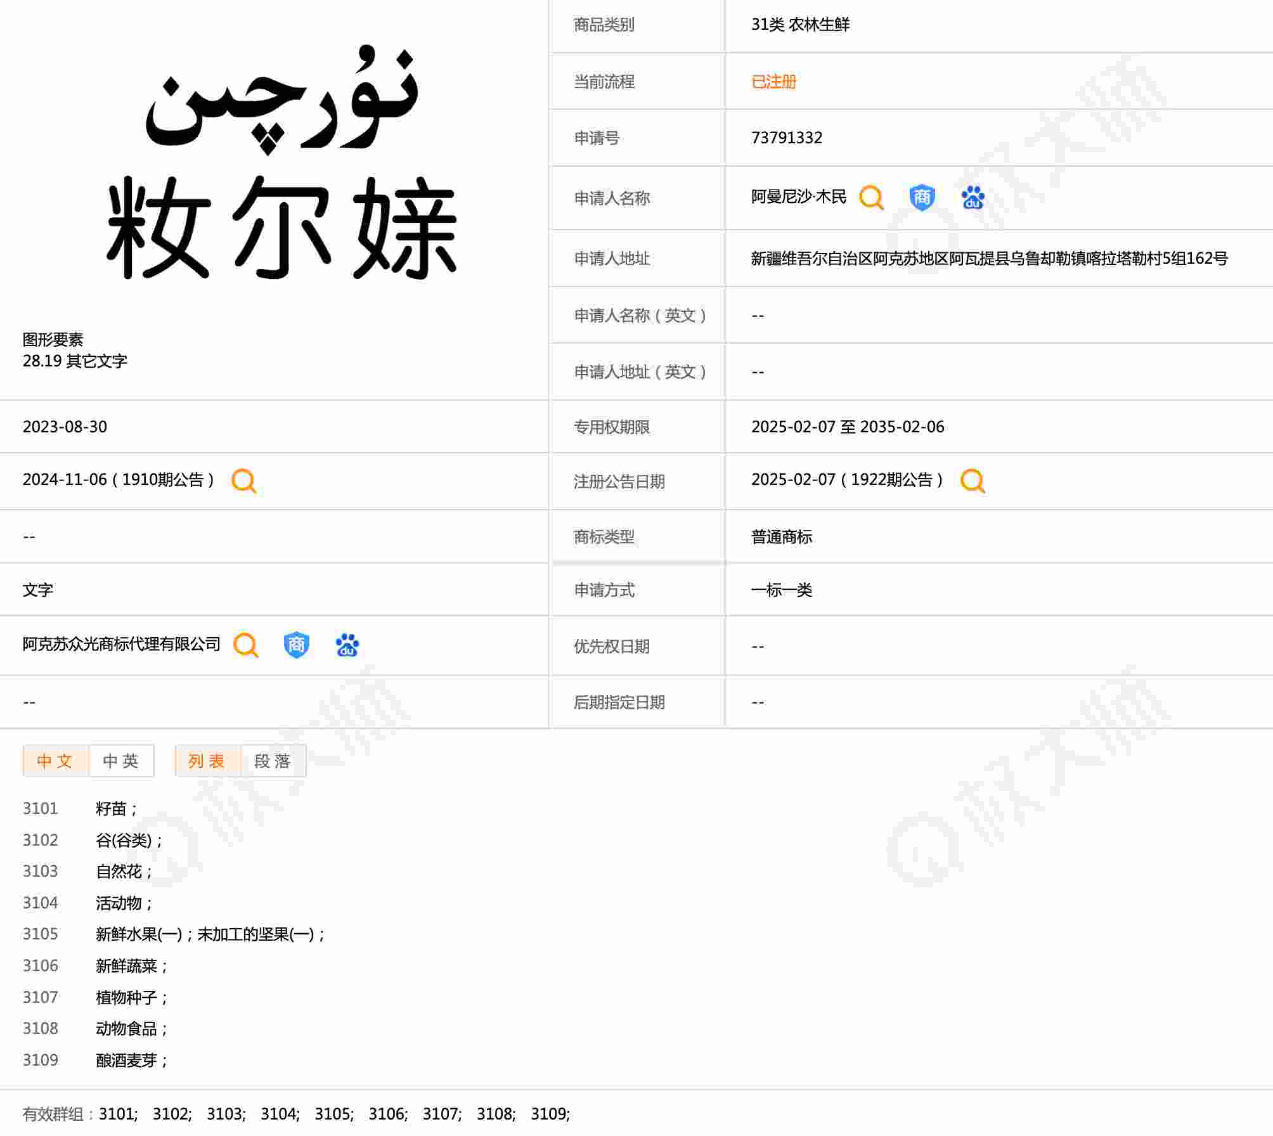1273x1136 pixels.
Task: Select 段落 paragraph view tab
Action: (273, 761)
